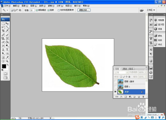
Task: Collapse the Layers panel to icons
Action: [146, 67]
